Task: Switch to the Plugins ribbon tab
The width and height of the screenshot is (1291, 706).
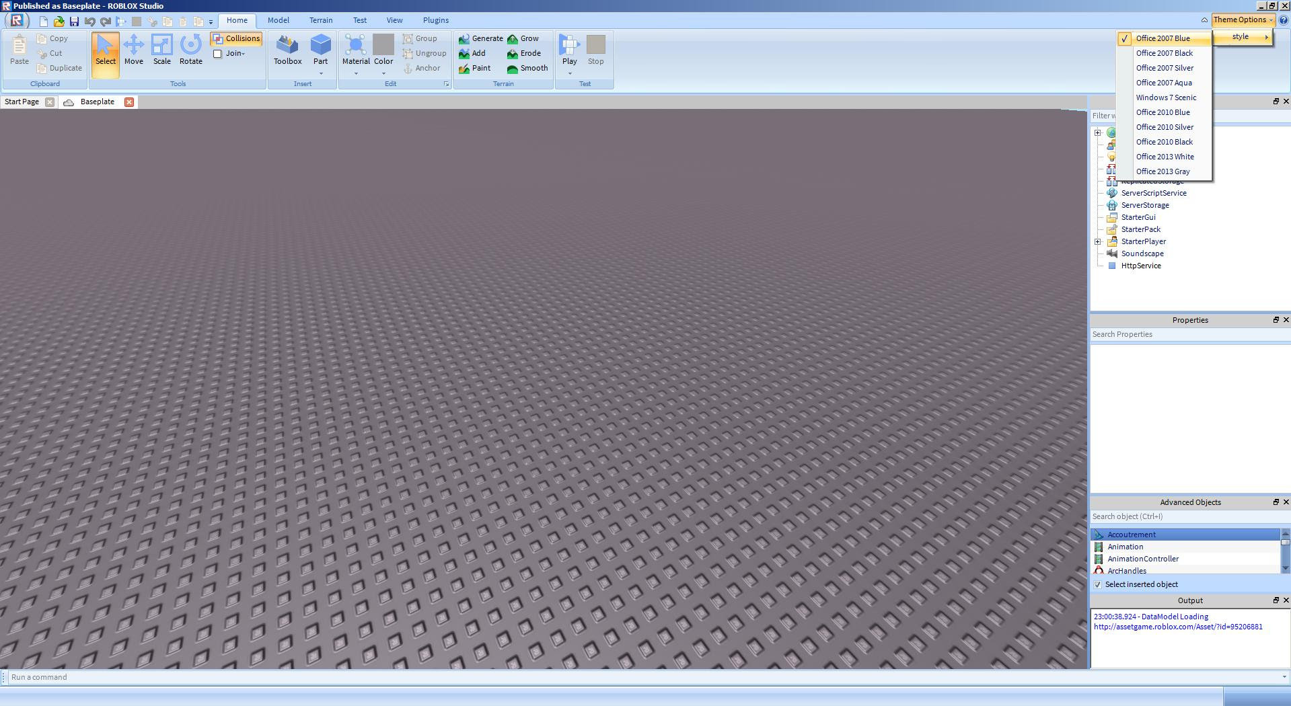Action: [436, 20]
